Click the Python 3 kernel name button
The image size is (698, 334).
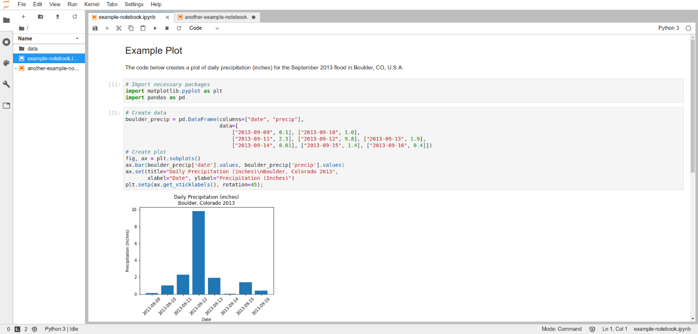tap(668, 28)
